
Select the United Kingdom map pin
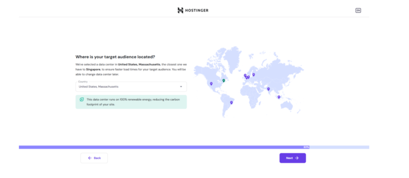[x=245, y=75]
